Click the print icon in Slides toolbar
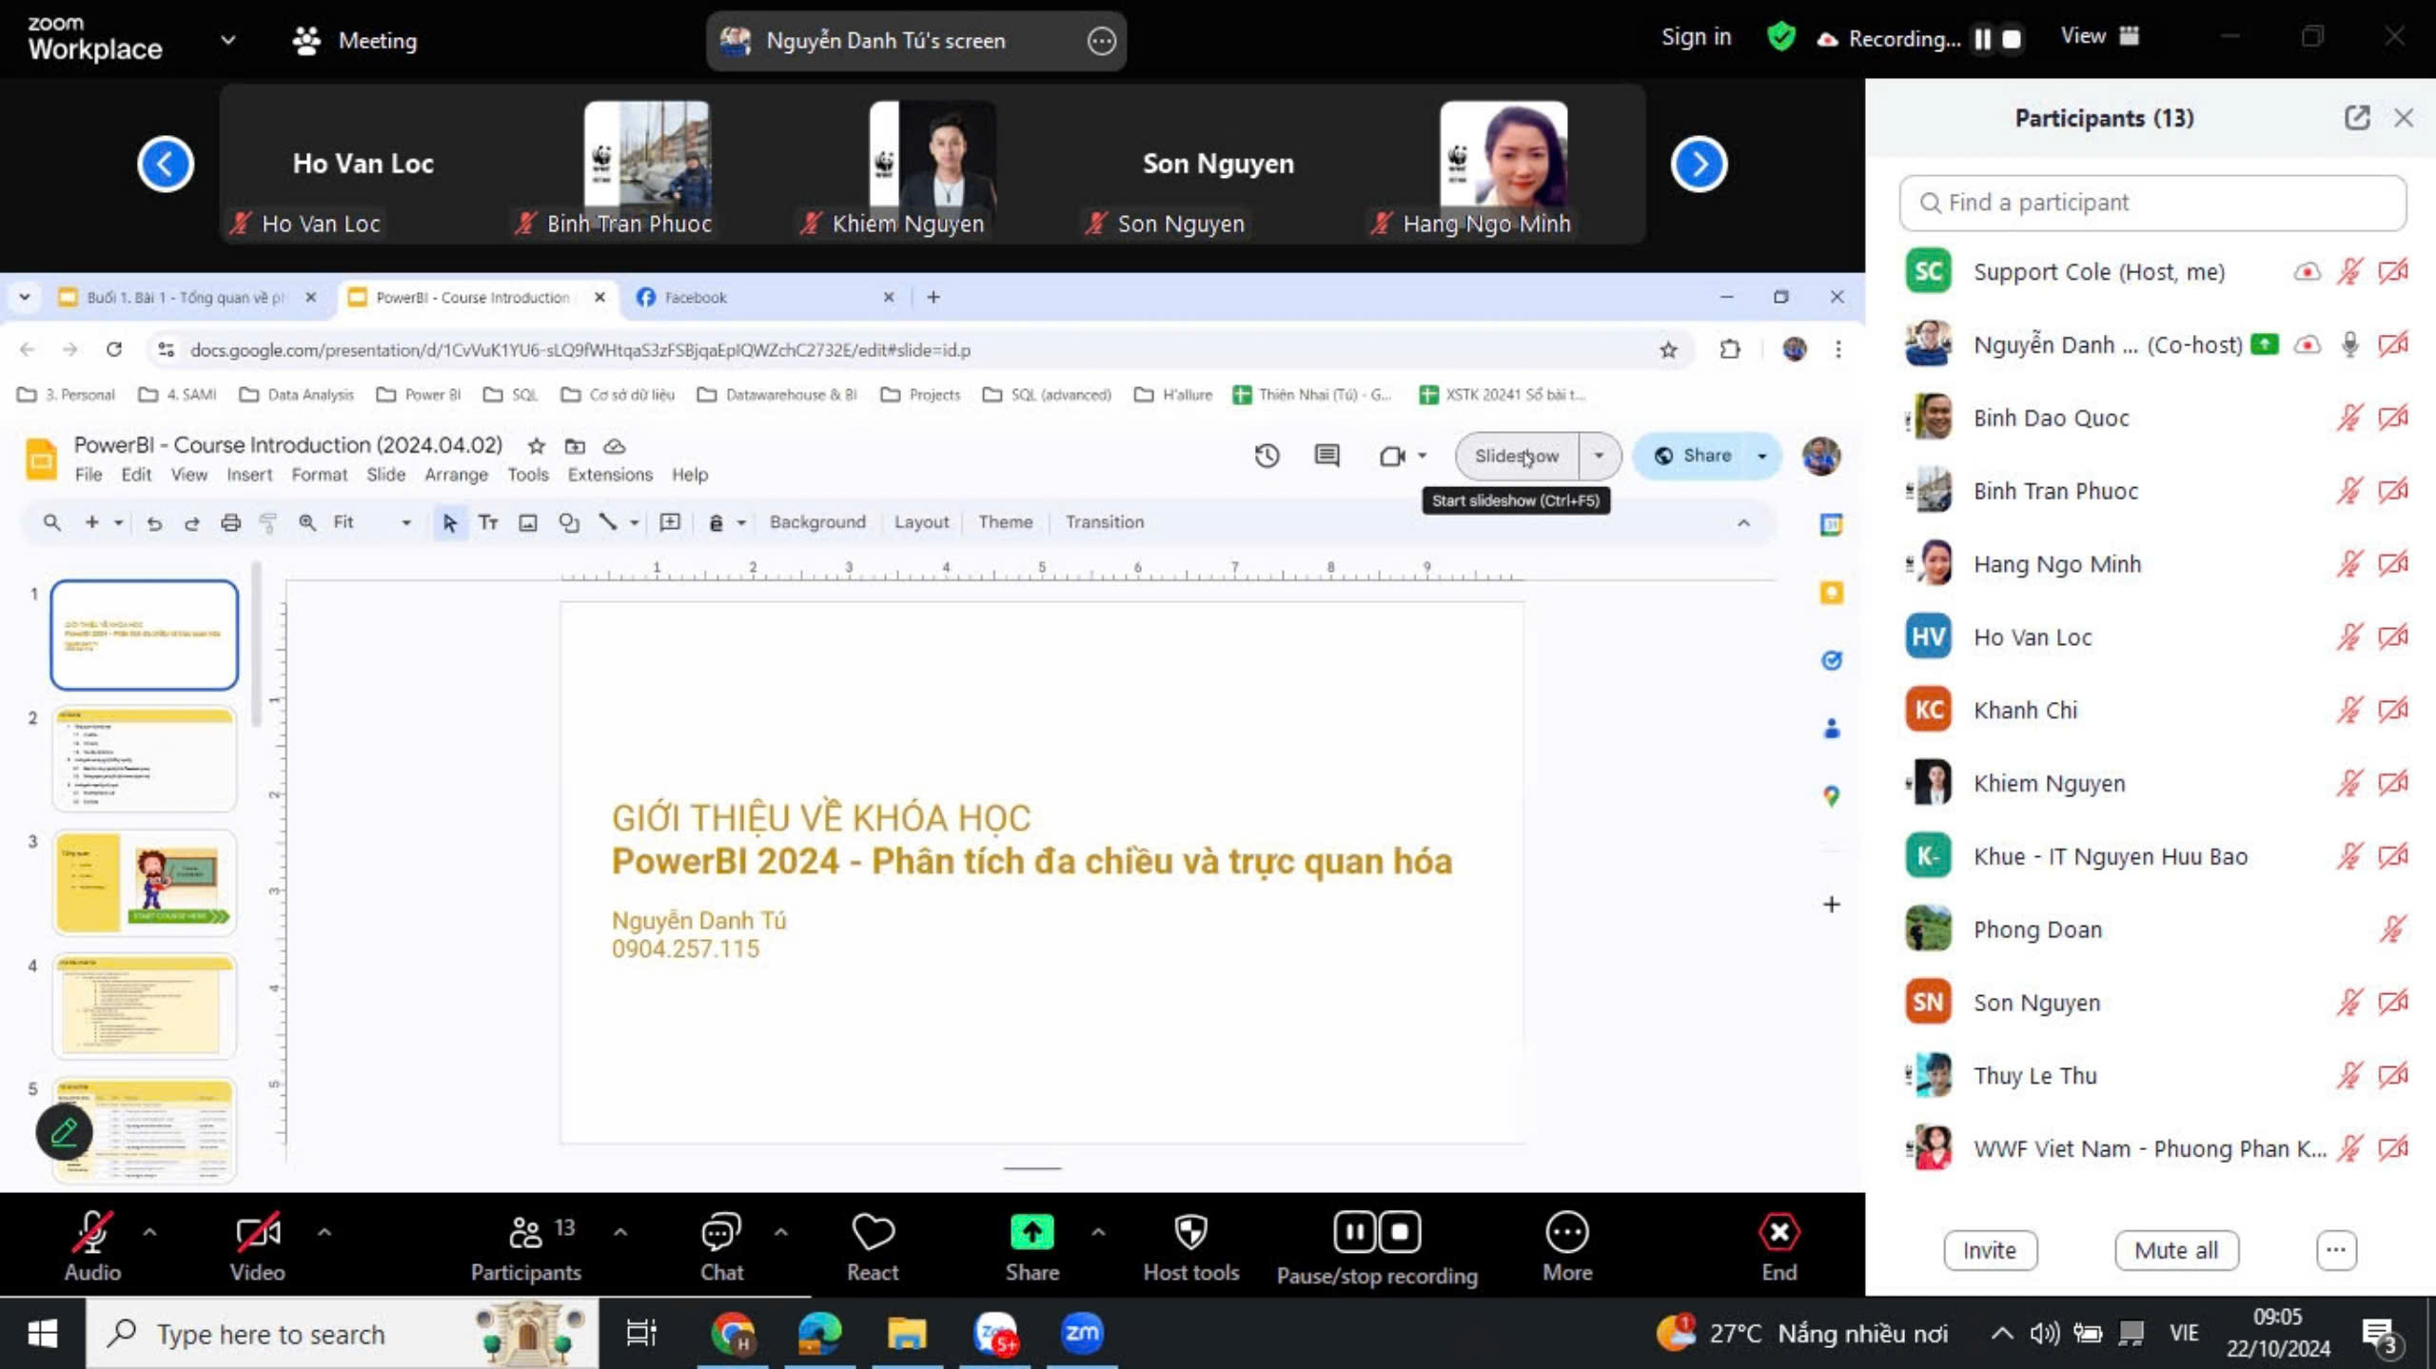Viewport: 2436px width, 1369px height. pos(230,522)
